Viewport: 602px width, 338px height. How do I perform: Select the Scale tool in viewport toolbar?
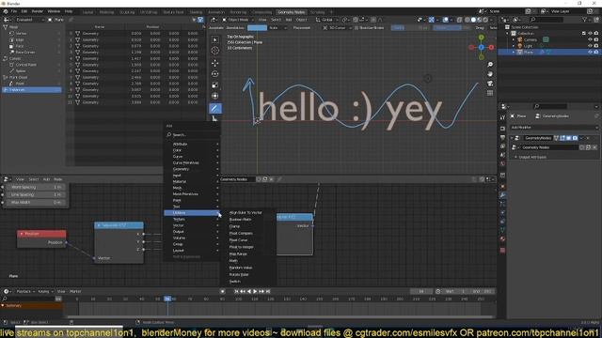[215, 84]
